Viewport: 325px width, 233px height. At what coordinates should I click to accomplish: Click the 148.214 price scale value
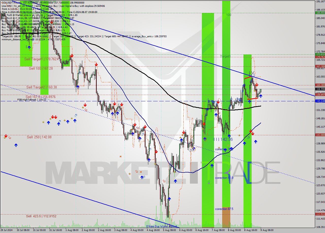tap(320, 118)
